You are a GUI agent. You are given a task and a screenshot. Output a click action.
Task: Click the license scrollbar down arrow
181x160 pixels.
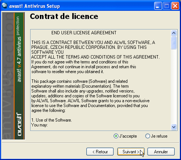click(x=174, y=127)
